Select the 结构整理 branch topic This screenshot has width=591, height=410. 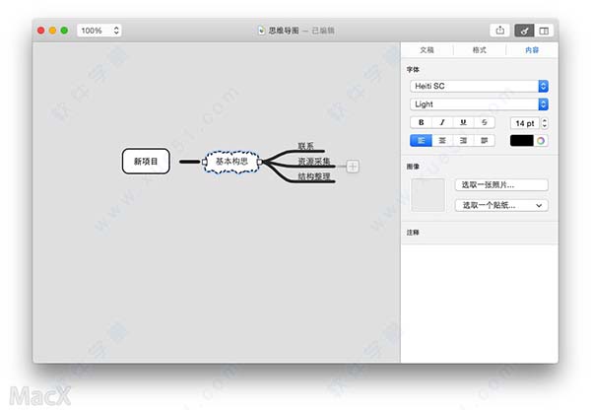coord(314,176)
